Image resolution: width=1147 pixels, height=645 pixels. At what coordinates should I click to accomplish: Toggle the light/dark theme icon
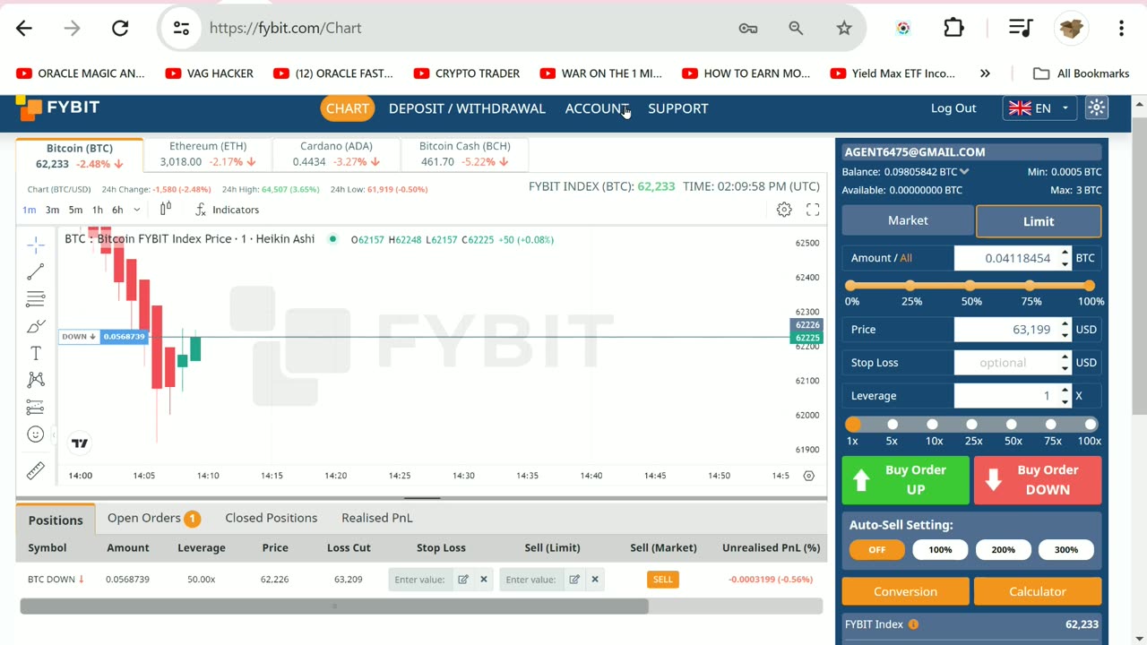(x=1097, y=108)
